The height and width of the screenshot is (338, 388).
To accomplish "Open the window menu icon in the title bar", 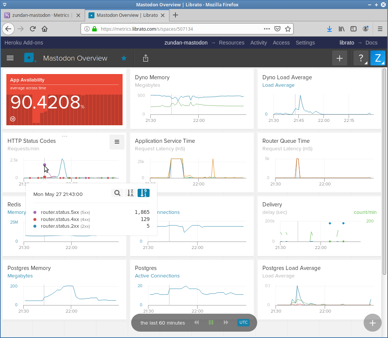I will (x=5, y=4).
